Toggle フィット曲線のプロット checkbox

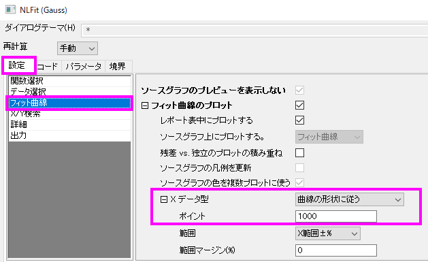(x=299, y=105)
